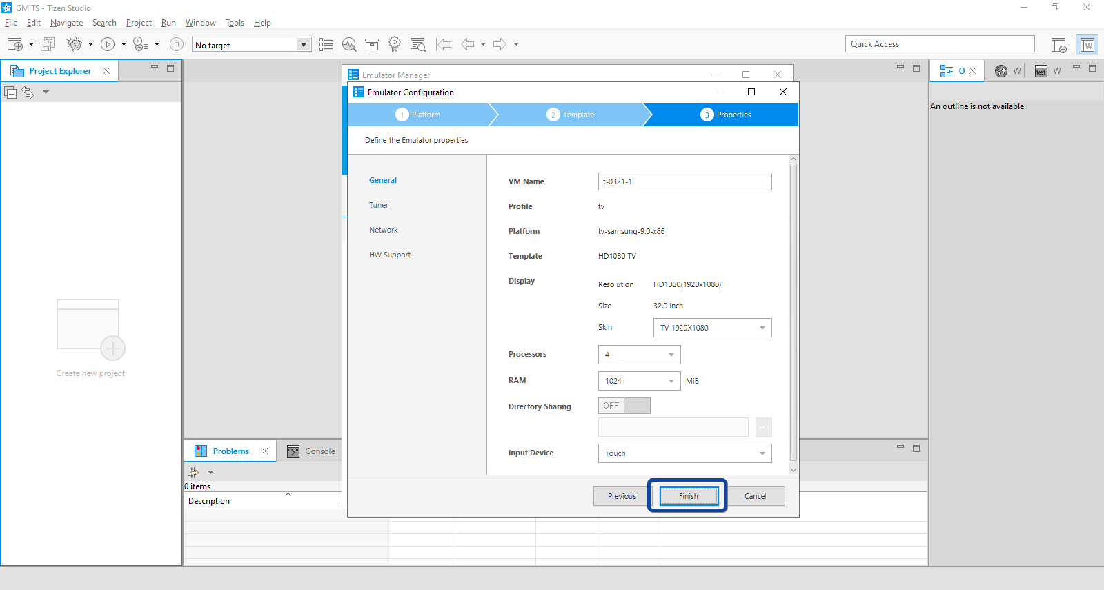Expand the New wizard dropdown arrow
The image size is (1104, 590).
(31, 44)
